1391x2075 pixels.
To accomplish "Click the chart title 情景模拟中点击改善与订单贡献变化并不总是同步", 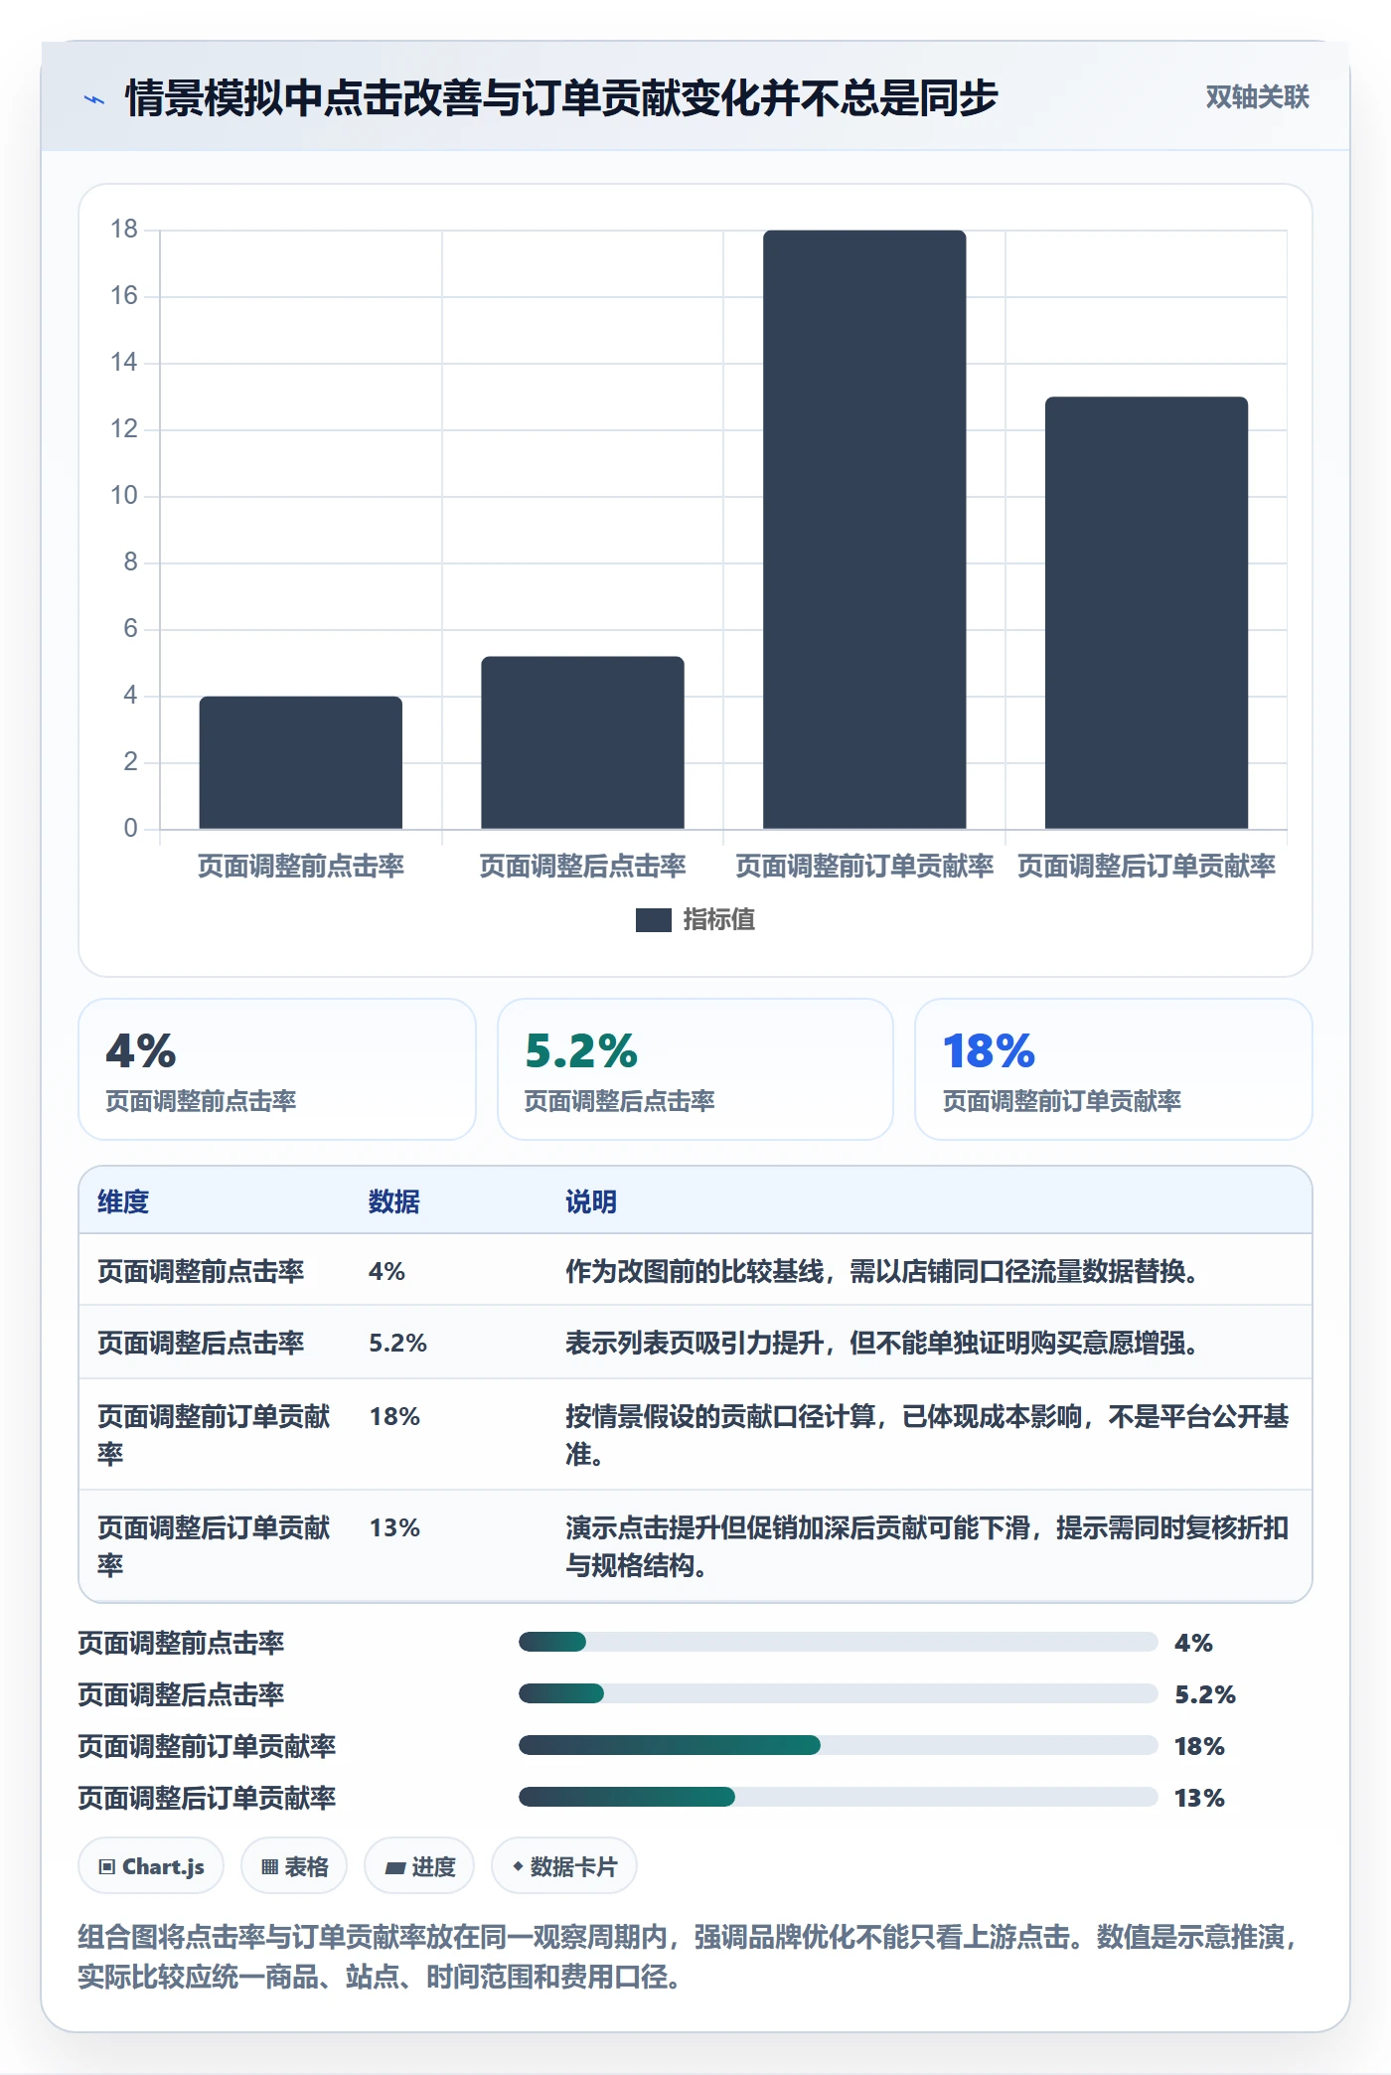I will (561, 98).
